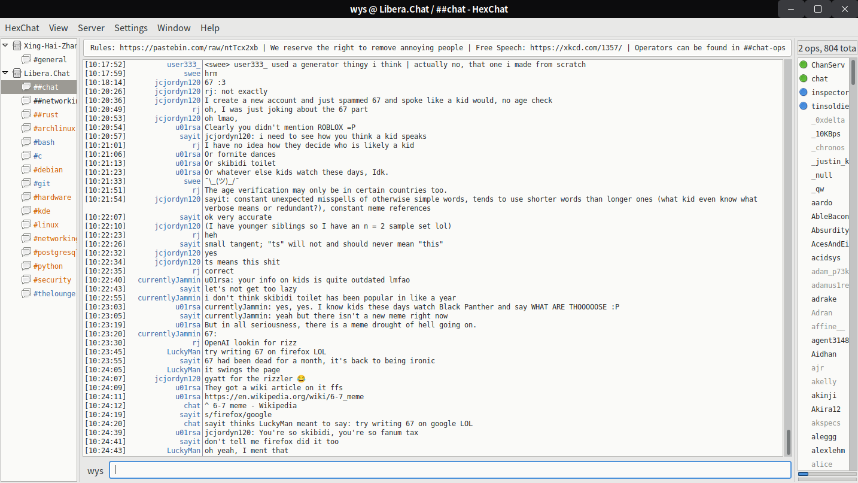Open the Window menu

(174, 28)
